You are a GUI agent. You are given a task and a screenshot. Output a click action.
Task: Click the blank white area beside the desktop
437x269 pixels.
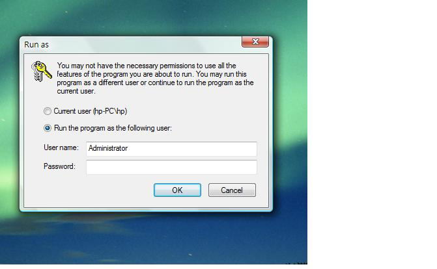pos(372,134)
